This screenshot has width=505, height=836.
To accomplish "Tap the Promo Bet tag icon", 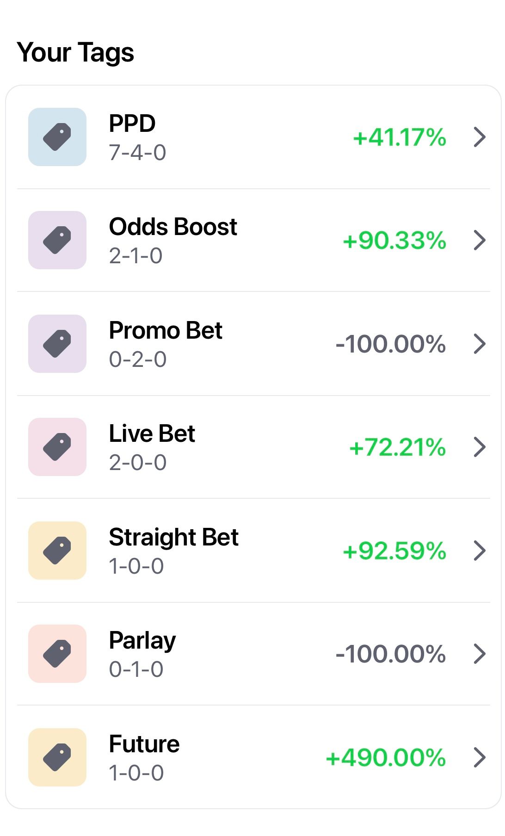I will (57, 344).
